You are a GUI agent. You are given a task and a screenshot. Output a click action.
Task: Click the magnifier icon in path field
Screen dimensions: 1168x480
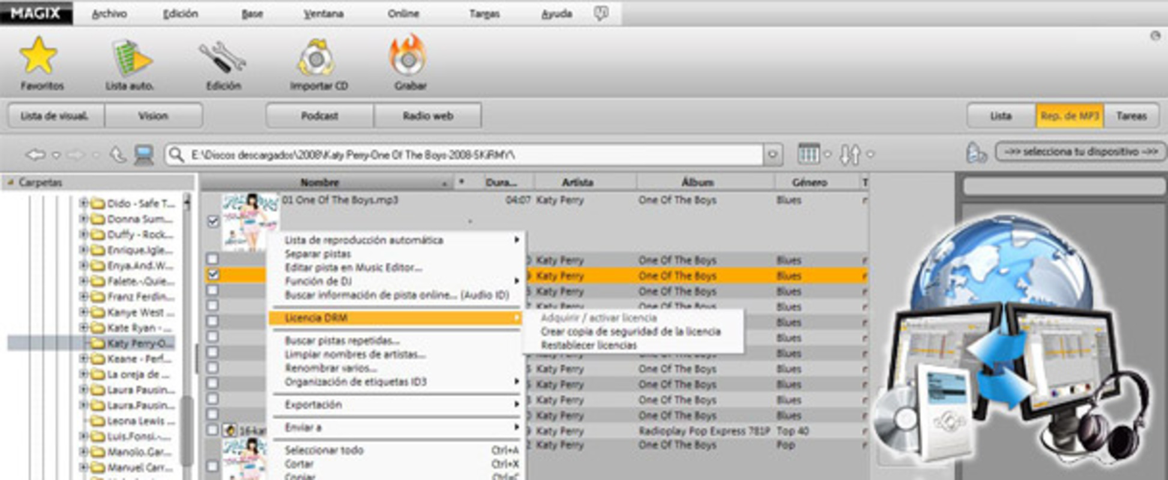point(176,155)
